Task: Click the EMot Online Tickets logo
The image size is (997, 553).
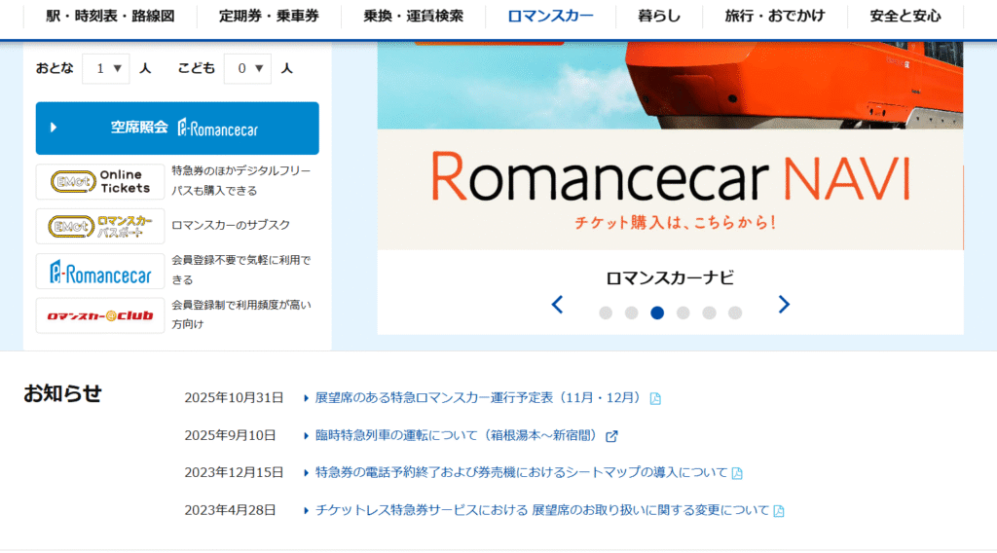Action: tap(100, 182)
